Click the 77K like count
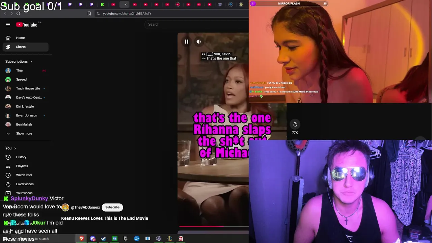 tap(295, 133)
